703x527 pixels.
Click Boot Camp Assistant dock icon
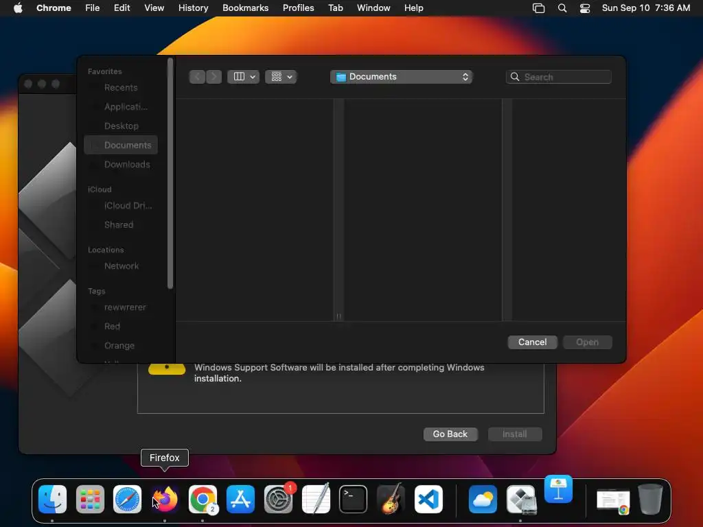pos(520,500)
